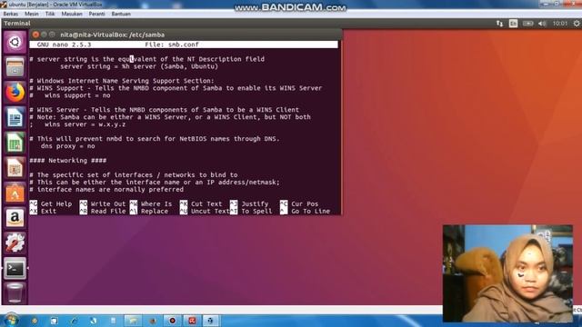Click the '#### Networking ####' heading line
The width and height of the screenshot is (582, 327).
pos(68,161)
